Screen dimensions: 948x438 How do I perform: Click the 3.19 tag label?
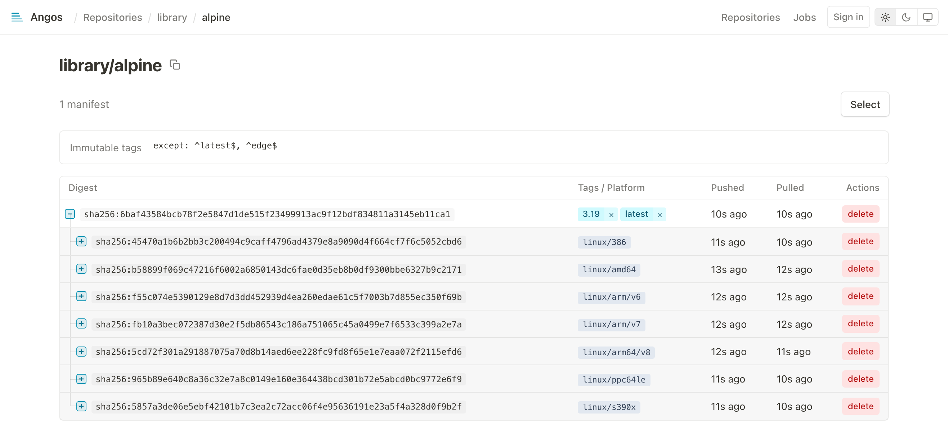[x=591, y=214]
